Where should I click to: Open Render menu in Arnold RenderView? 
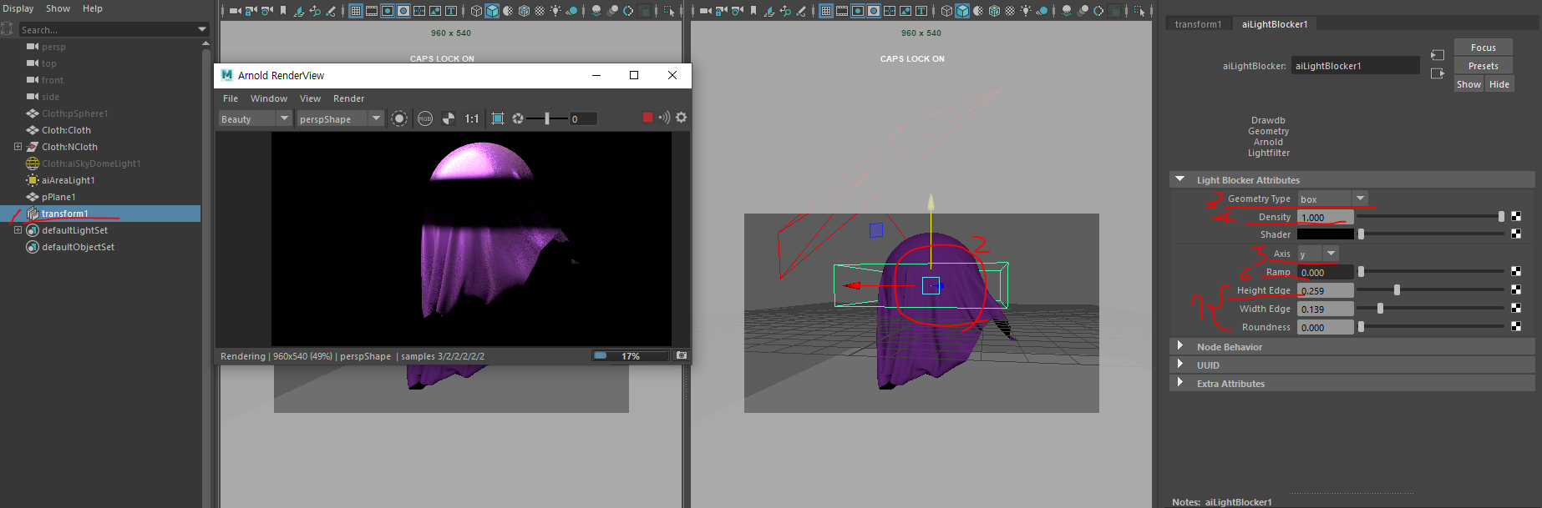[348, 98]
